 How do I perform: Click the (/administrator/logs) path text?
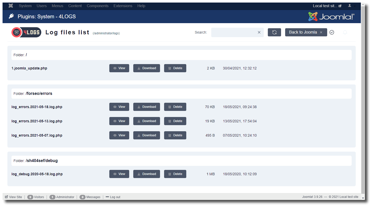106,33
